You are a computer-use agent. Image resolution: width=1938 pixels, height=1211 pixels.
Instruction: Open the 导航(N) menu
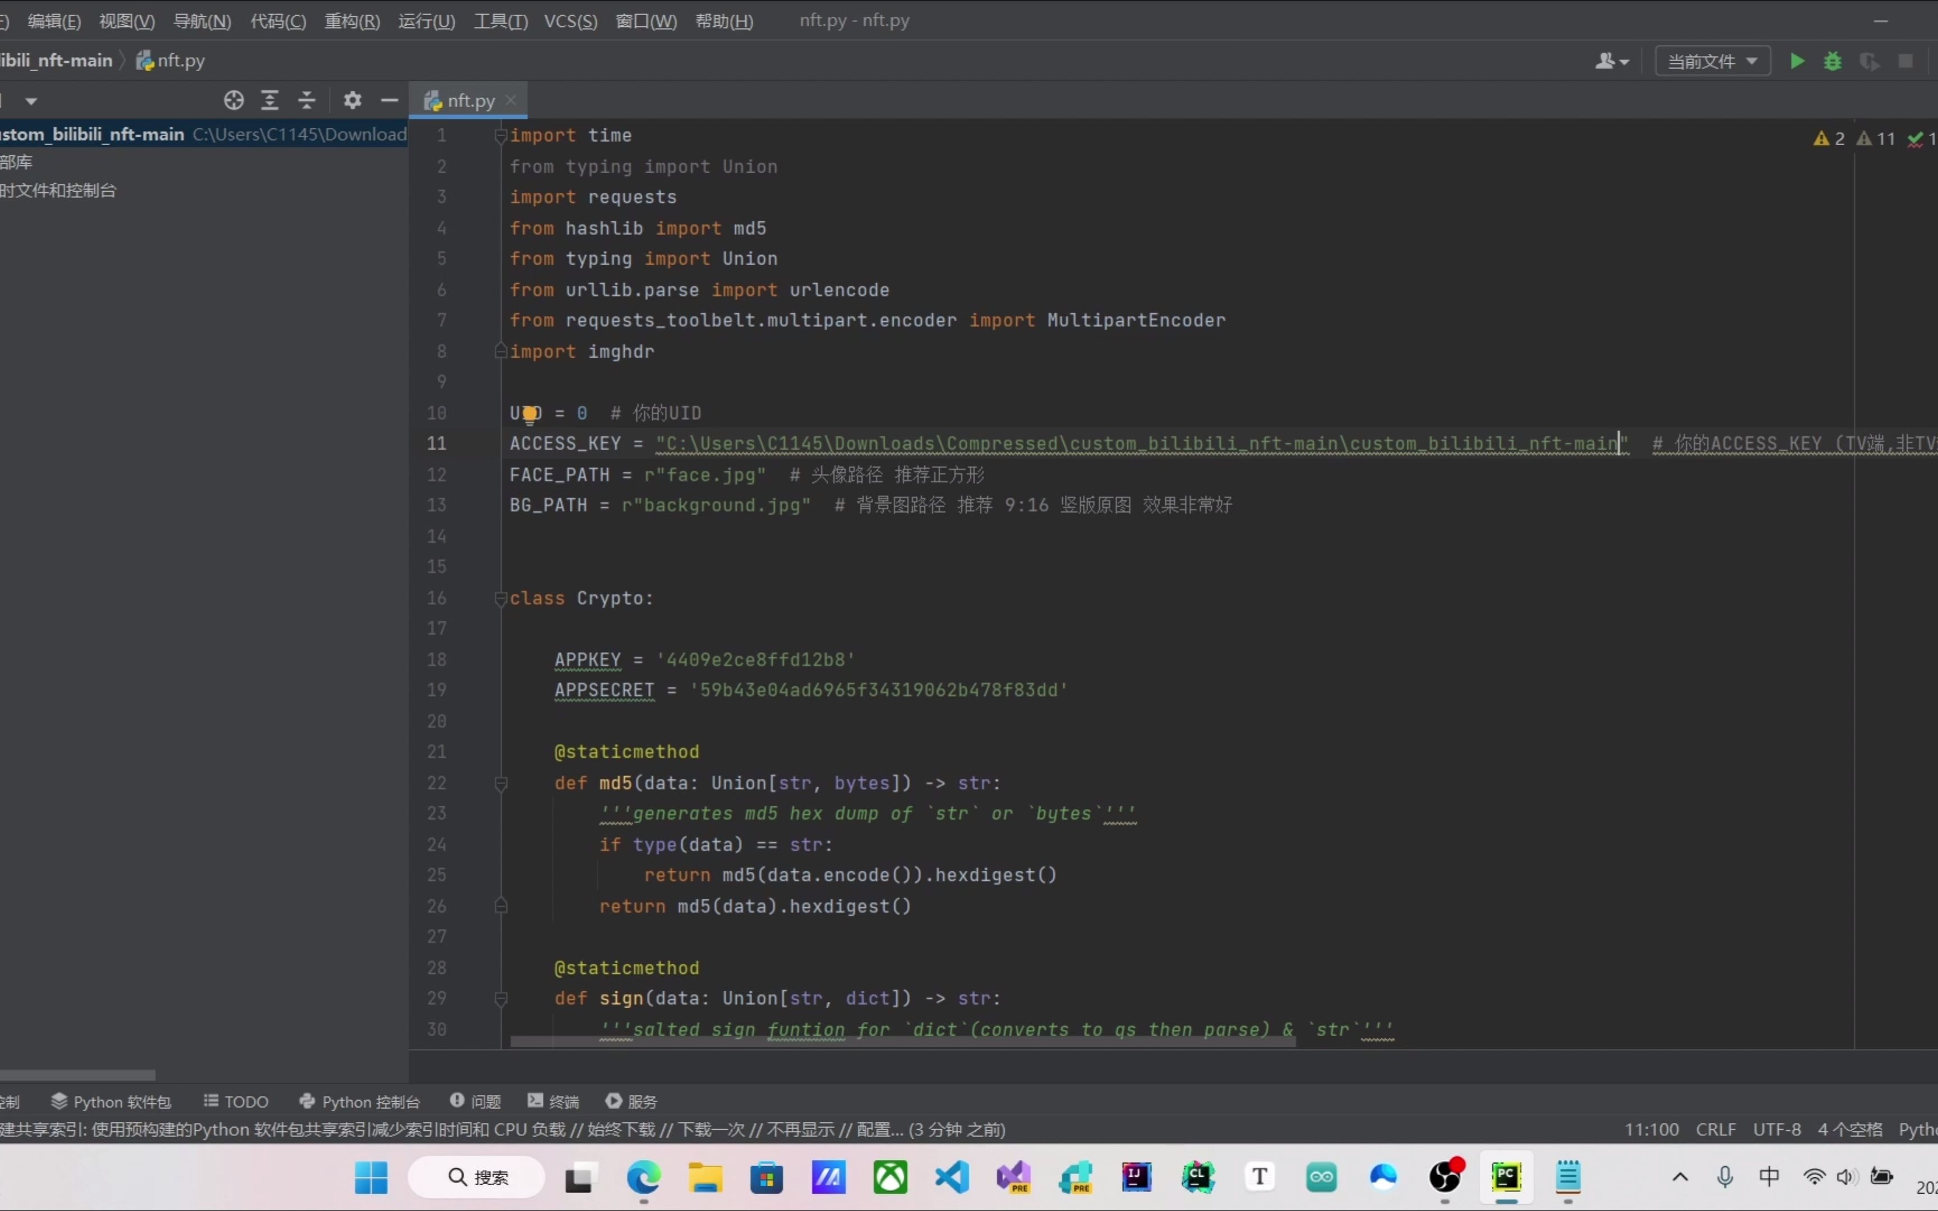coord(202,21)
